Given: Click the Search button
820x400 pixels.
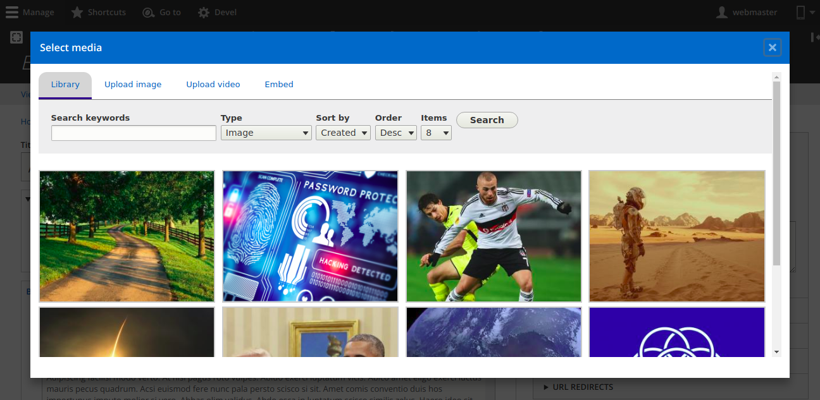Looking at the screenshot, I should (x=487, y=120).
